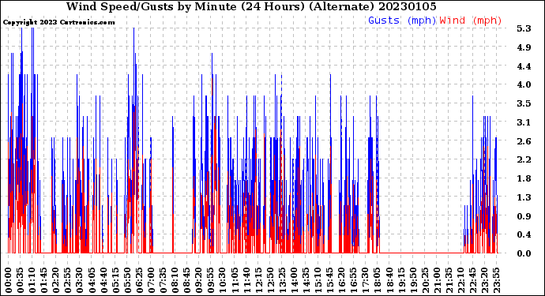Click the 21:00 time label
Image resolution: width=545 pixels, height=296 pixels.
click(436, 280)
